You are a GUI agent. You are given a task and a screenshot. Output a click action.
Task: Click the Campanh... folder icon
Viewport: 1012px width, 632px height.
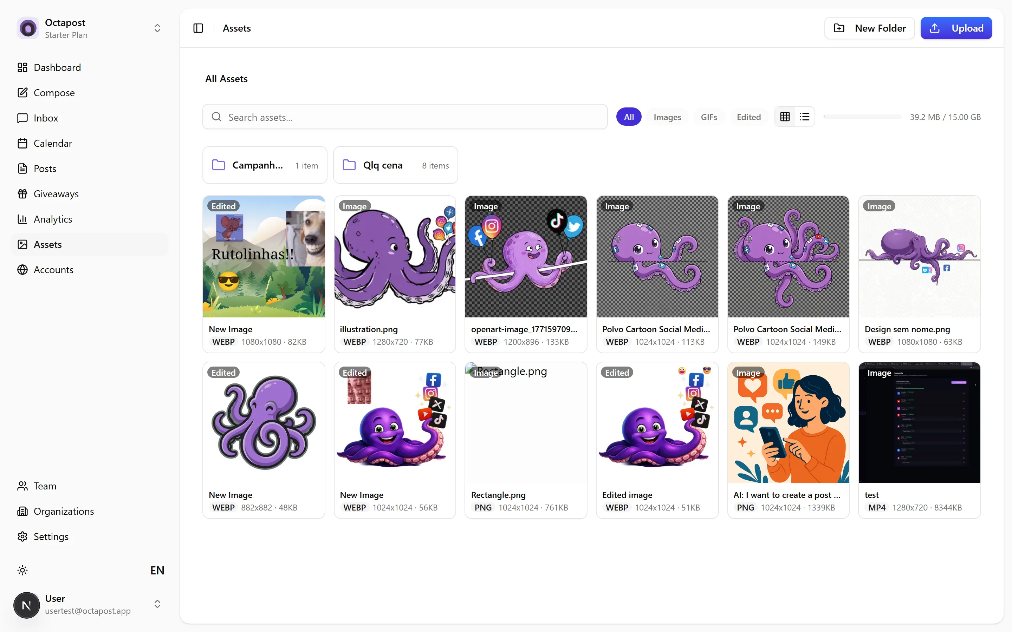(x=218, y=165)
